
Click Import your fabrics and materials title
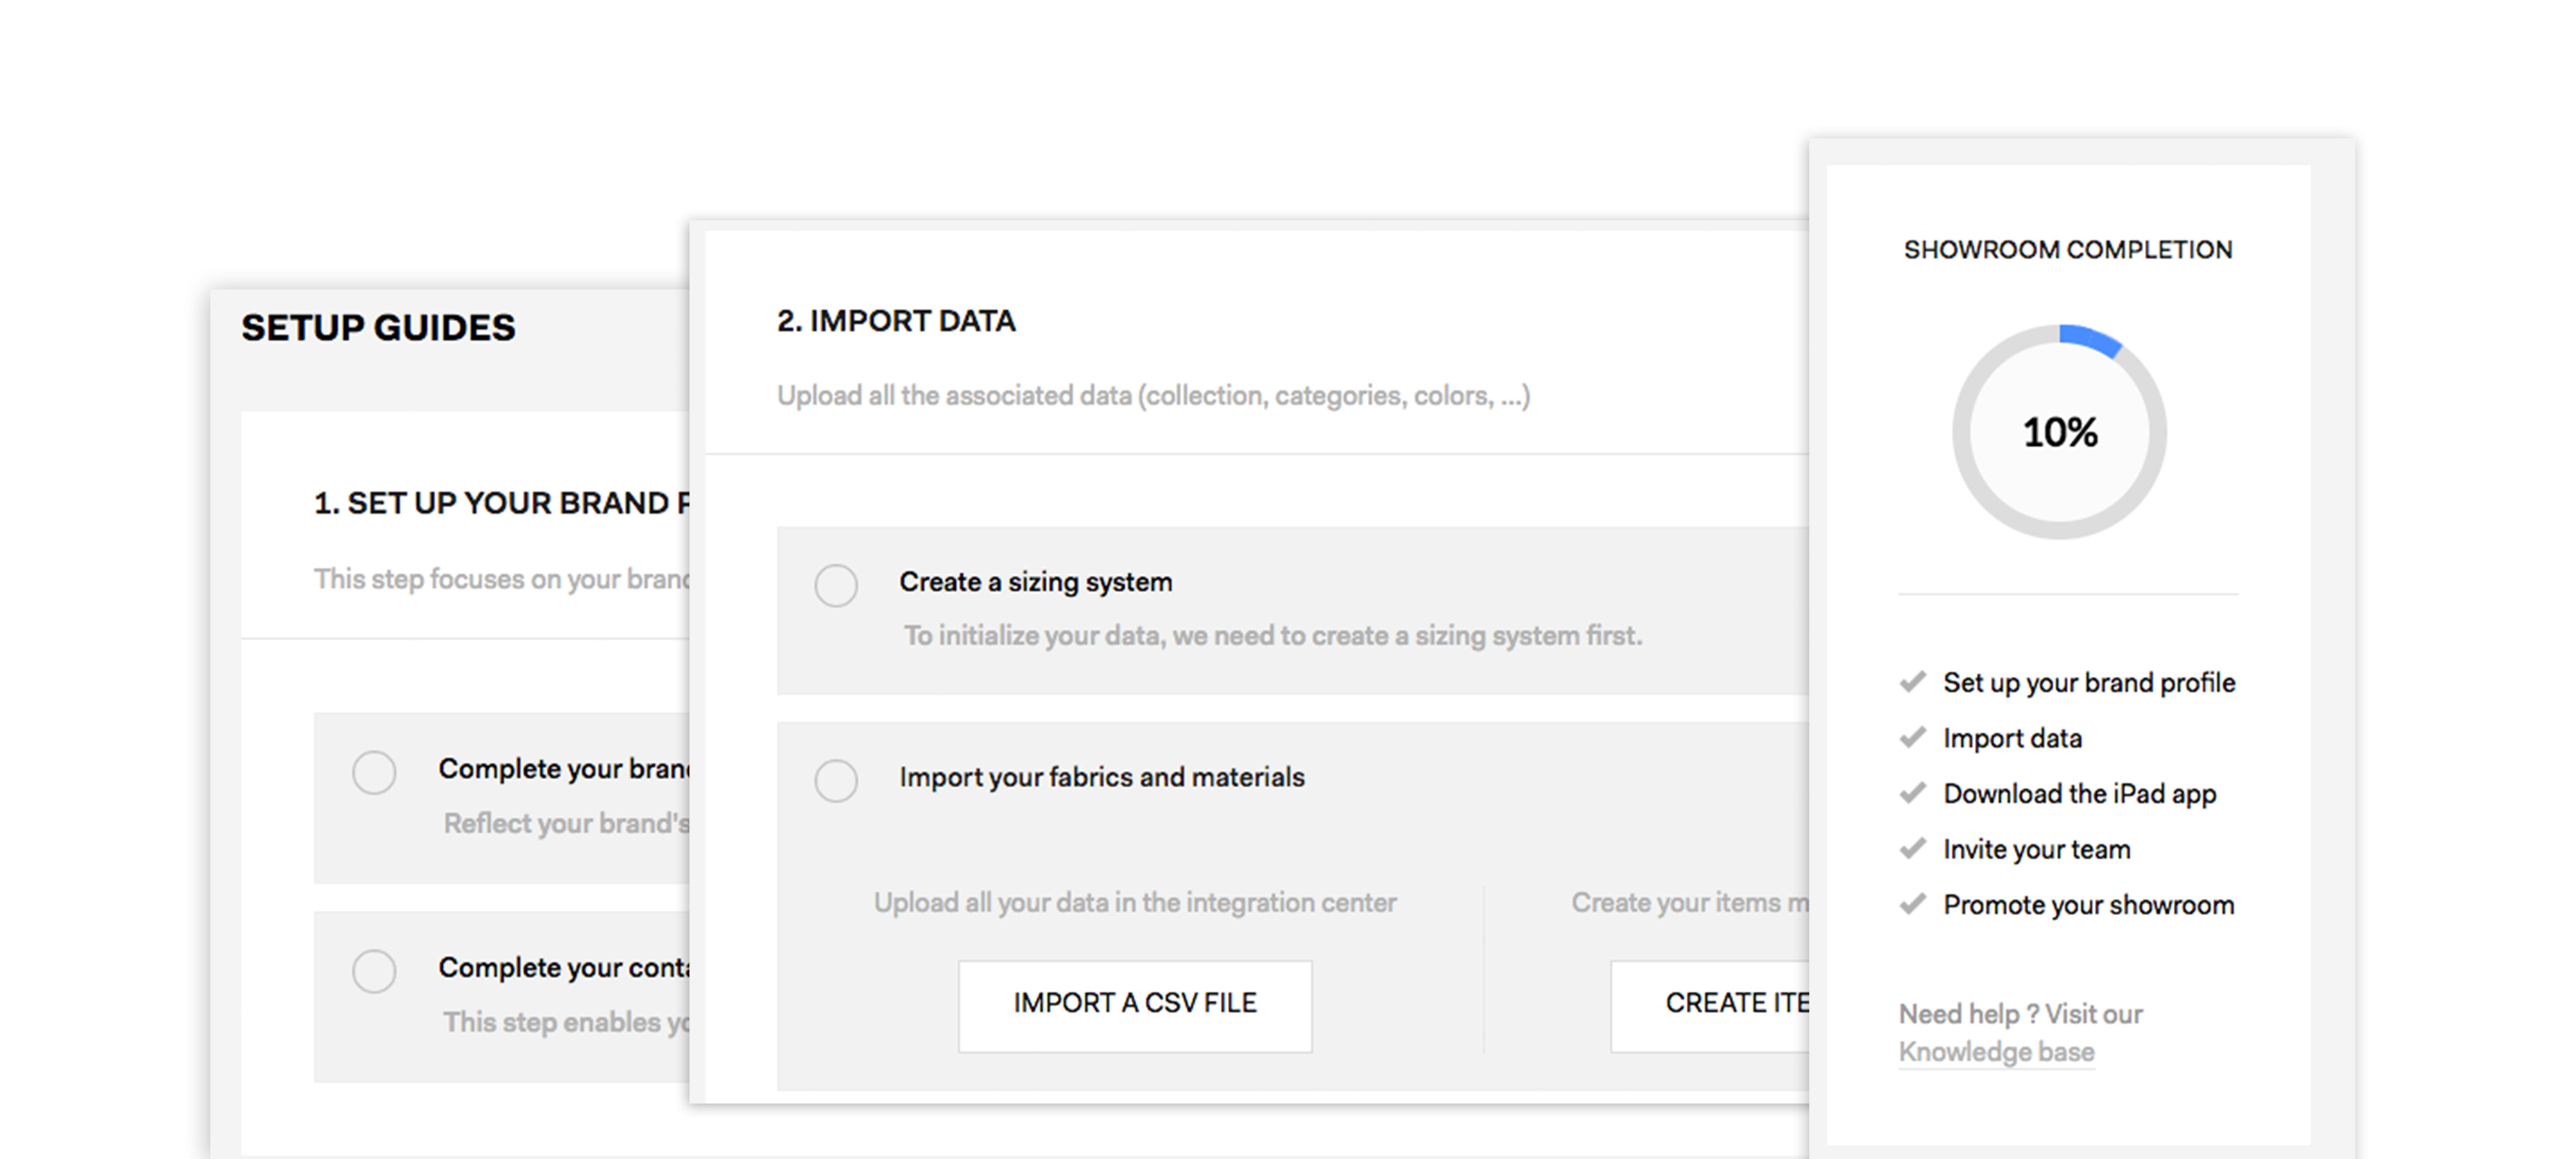(x=1102, y=777)
